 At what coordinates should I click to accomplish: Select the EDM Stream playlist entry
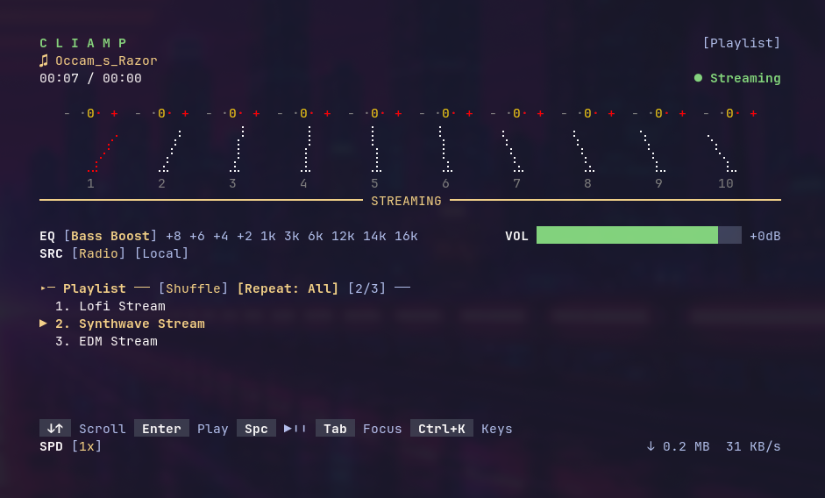click(106, 341)
